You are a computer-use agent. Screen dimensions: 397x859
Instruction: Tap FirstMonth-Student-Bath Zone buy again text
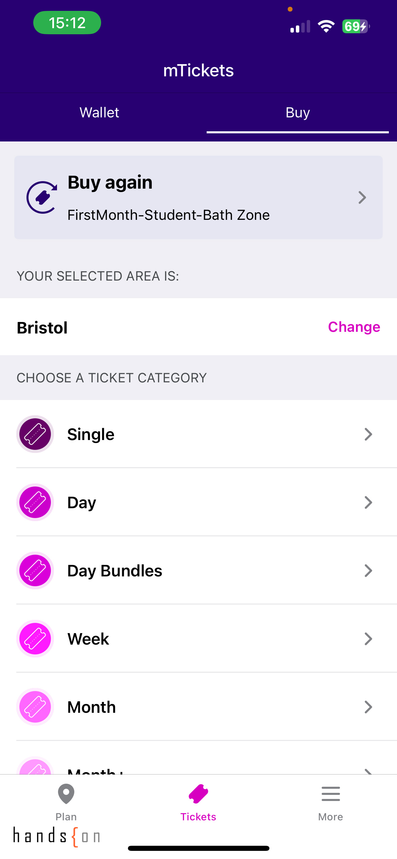168,215
